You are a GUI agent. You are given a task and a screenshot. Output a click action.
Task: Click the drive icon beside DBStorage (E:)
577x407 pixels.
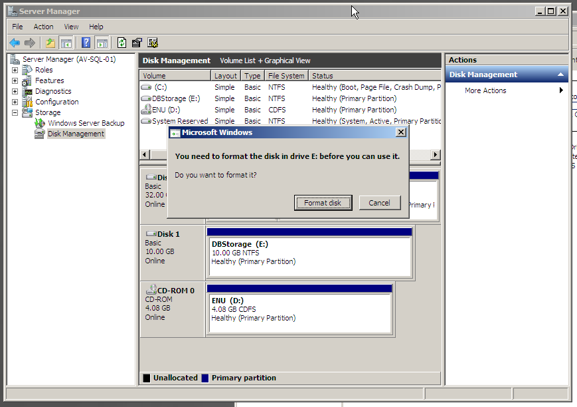[146, 98]
